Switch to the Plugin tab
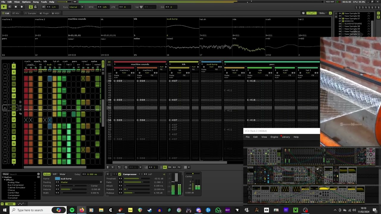Image resolution: width=381 pixels, height=214 pixels. (44, 13)
